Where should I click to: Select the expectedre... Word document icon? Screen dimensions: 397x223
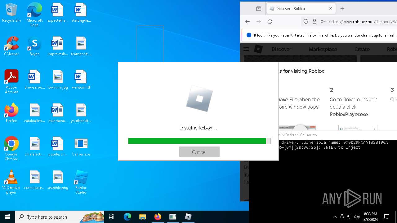(x=58, y=13)
